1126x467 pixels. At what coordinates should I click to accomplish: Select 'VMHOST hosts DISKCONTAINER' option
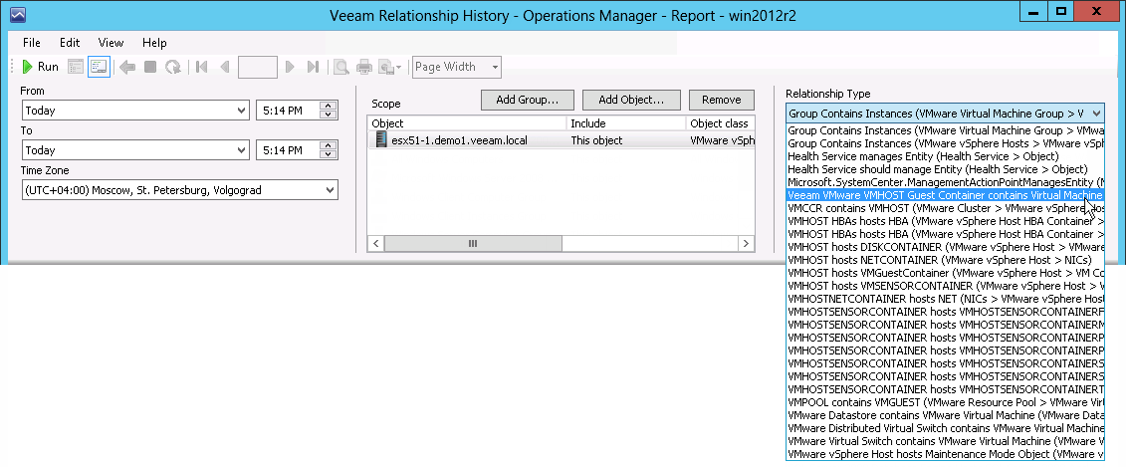[x=945, y=247]
